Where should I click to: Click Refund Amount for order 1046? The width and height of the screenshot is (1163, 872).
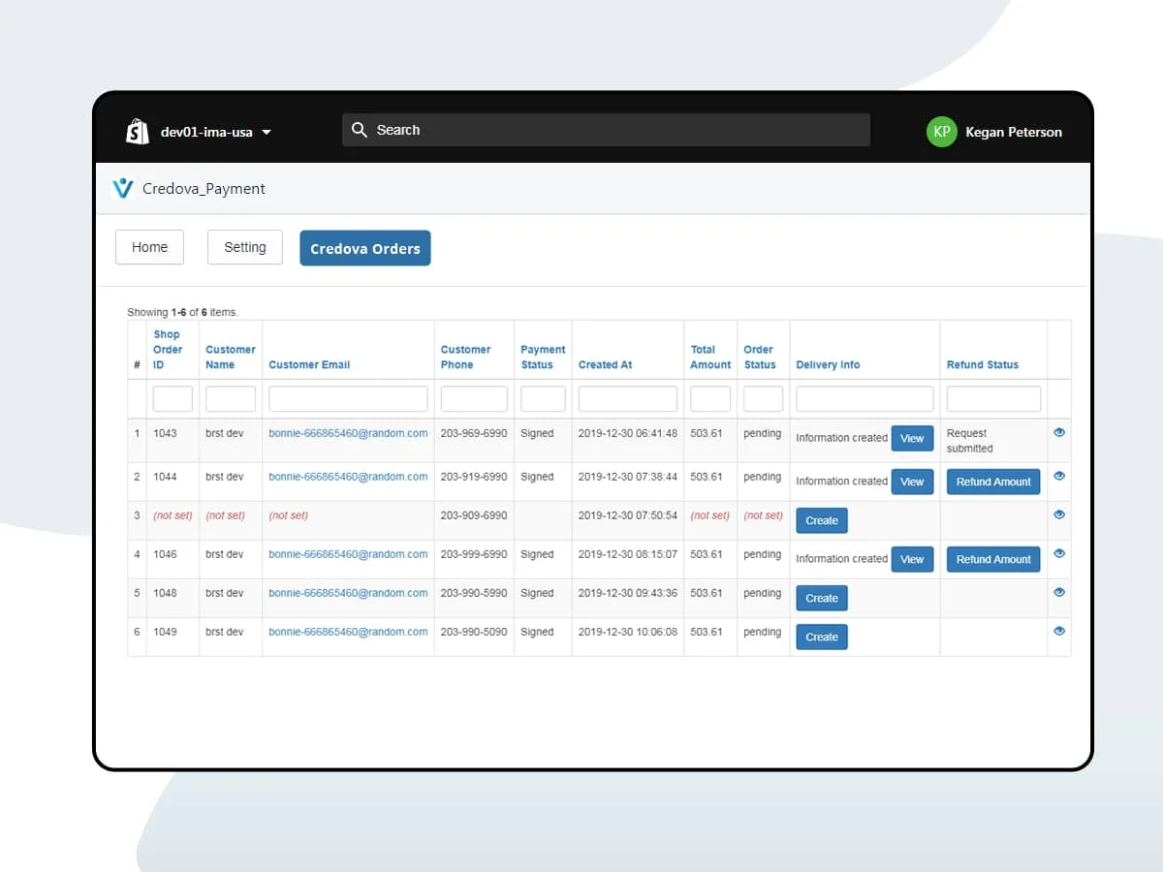click(x=993, y=559)
